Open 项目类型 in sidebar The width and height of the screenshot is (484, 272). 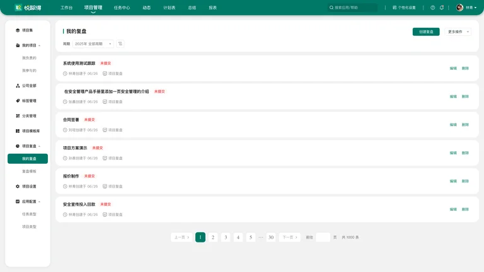29,227
